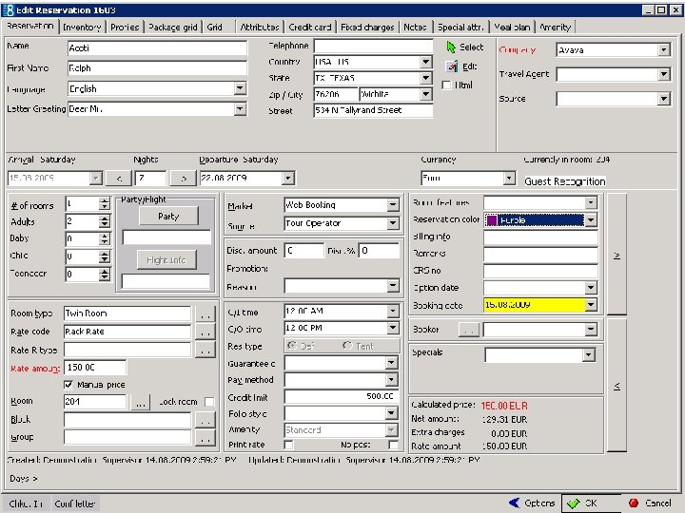Expand the Language dropdown

(x=240, y=88)
